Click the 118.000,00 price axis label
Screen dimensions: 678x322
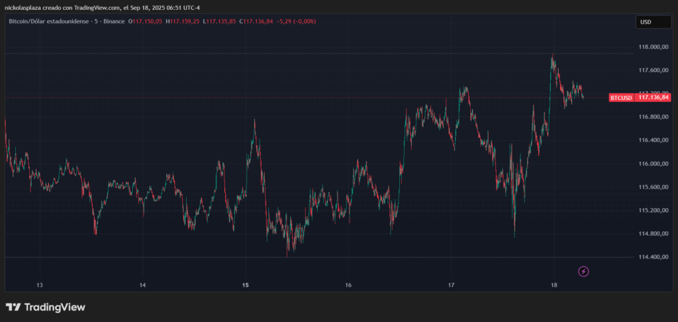click(654, 47)
